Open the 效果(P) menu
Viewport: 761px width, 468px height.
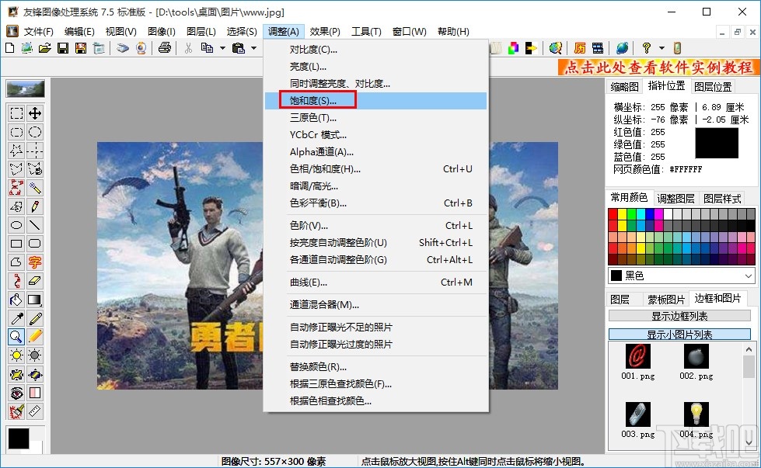pos(325,32)
